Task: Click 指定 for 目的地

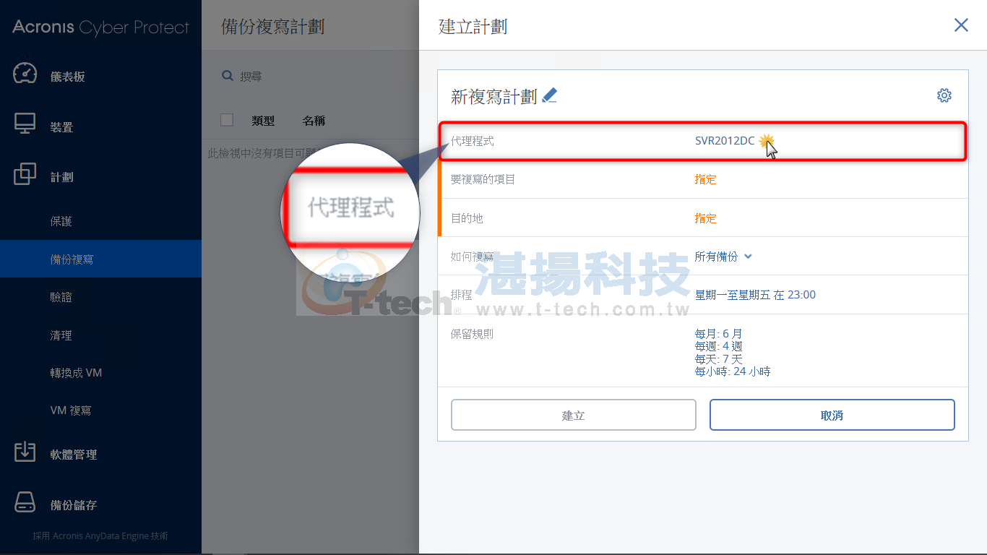Action: (x=705, y=218)
